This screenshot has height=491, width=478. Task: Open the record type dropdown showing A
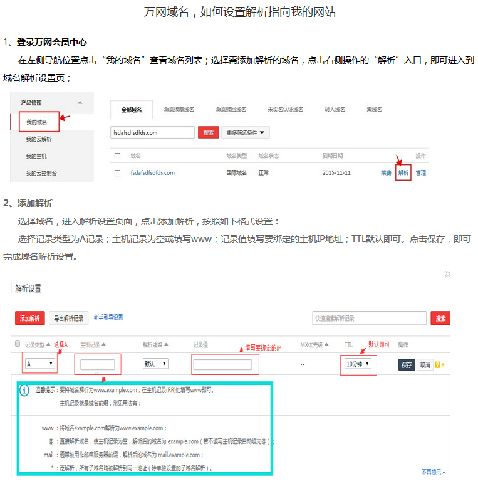coord(39,364)
